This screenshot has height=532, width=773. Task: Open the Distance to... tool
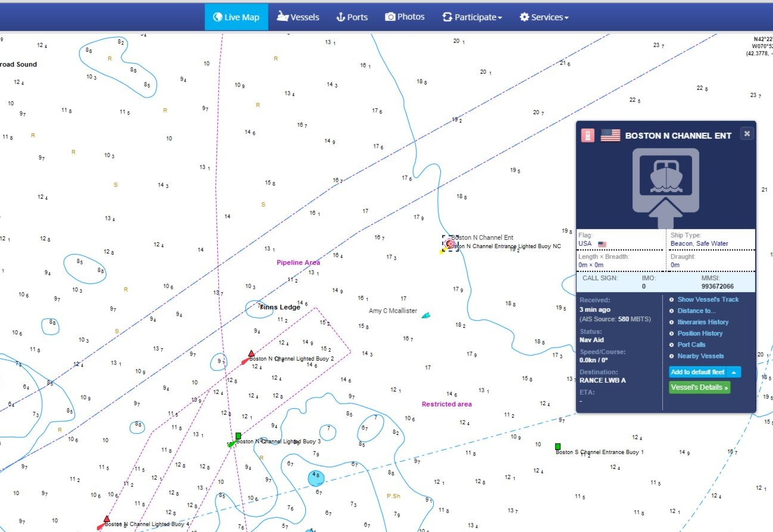697,311
